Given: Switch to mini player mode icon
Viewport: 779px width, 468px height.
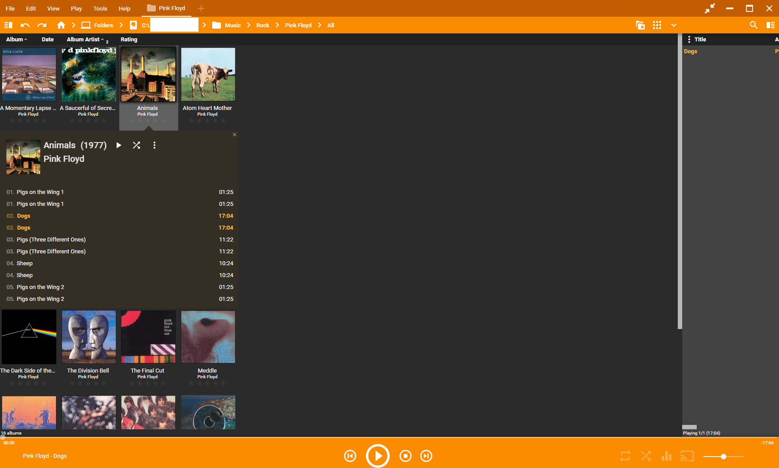Looking at the screenshot, I should point(710,8).
